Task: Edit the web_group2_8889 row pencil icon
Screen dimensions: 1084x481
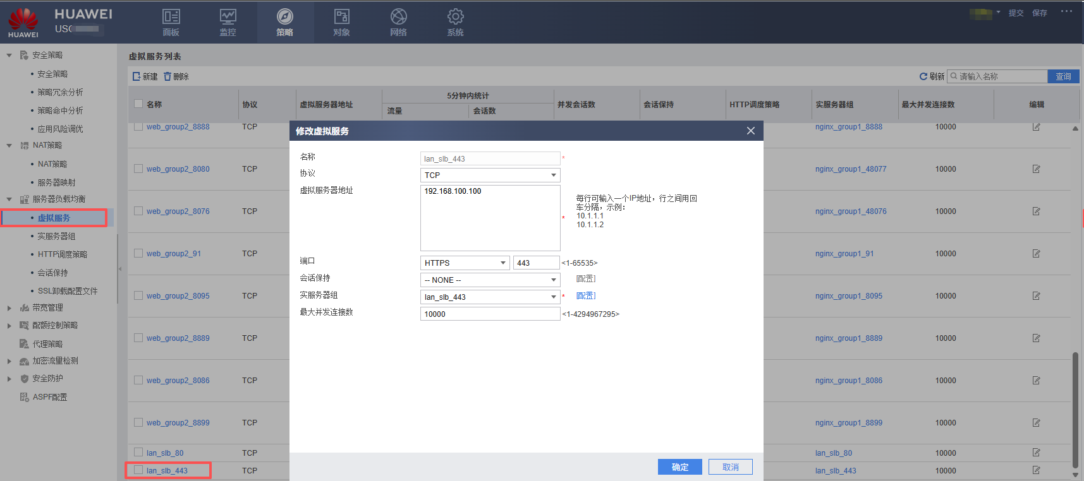Action: [x=1037, y=338]
